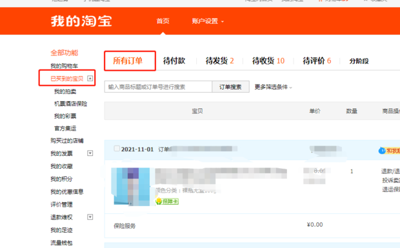Collapse the 已买到的宝贝 submenu arrow
Screen dimensions: 400x248
point(90,78)
